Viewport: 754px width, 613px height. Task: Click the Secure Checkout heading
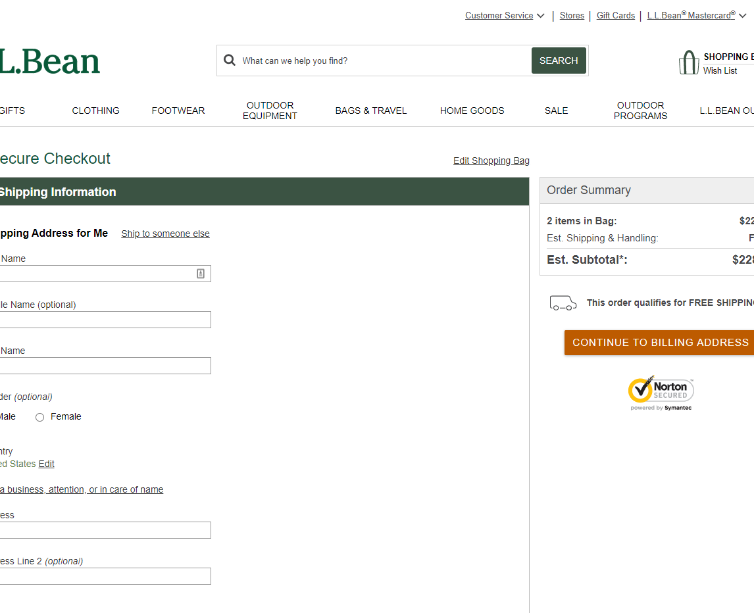pos(55,159)
